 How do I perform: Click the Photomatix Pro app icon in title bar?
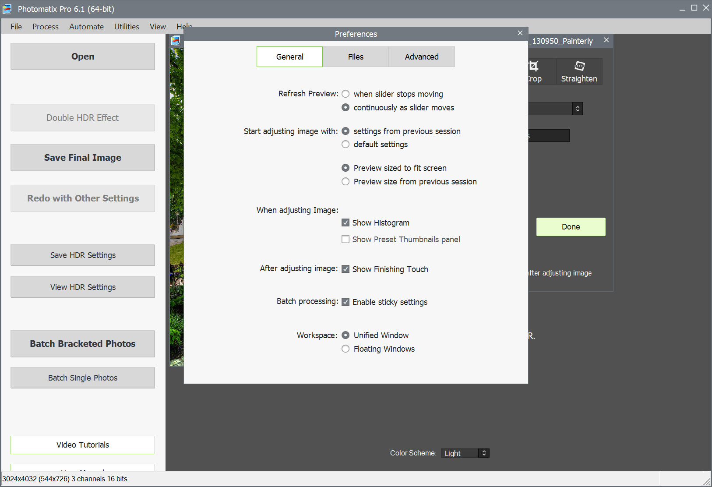[x=7, y=9]
